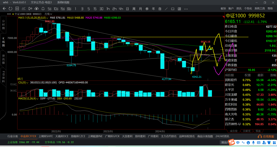Click the Sogou S input method logo
277x147 pixels.
[231, 142]
